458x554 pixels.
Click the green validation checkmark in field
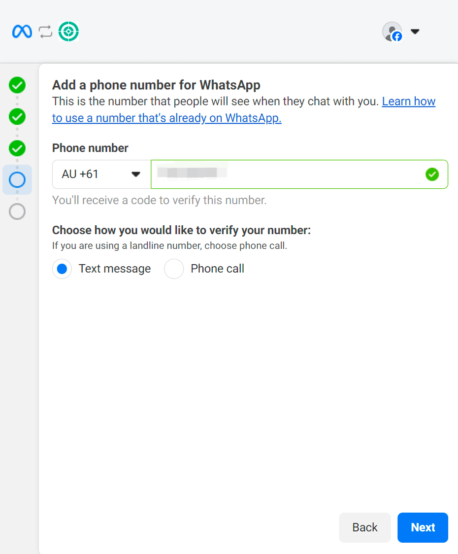(432, 174)
